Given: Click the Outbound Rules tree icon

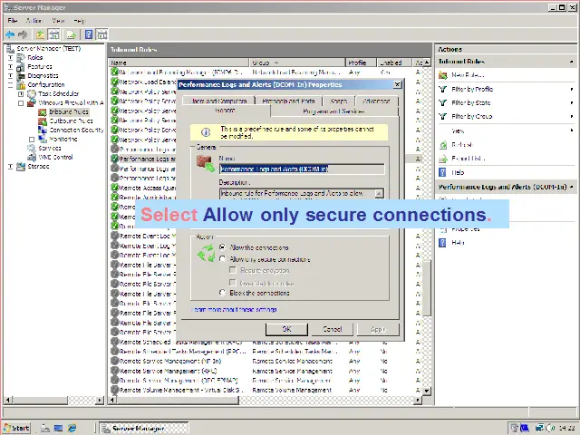Looking at the screenshot, I should point(43,121).
